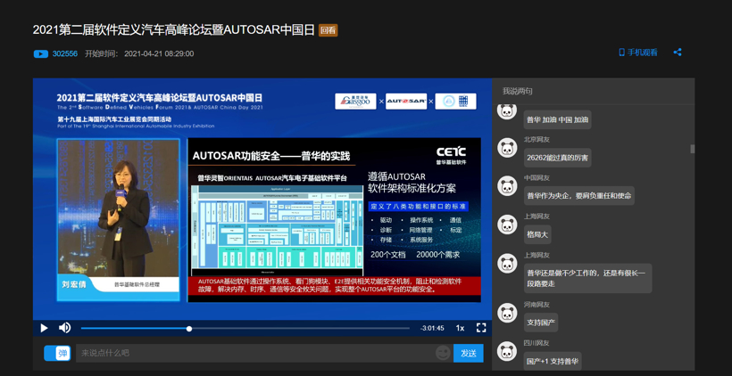
Task: Click the chat panel scrollbar thumb
Action: [x=693, y=149]
